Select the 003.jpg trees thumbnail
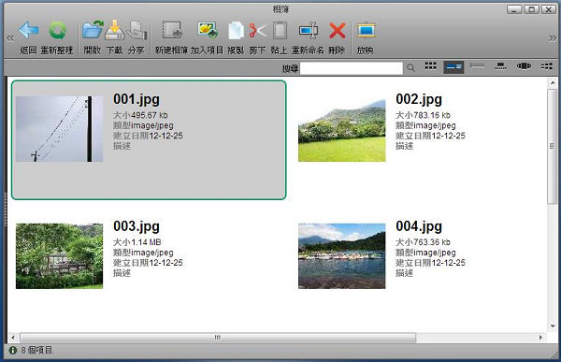 (x=60, y=256)
